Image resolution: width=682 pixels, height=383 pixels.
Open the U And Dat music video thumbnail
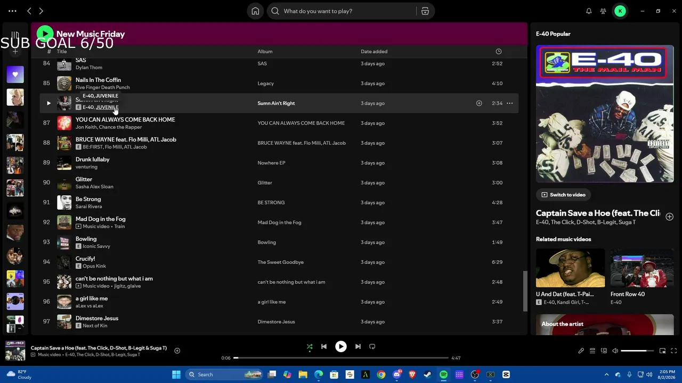pyautogui.click(x=570, y=268)
